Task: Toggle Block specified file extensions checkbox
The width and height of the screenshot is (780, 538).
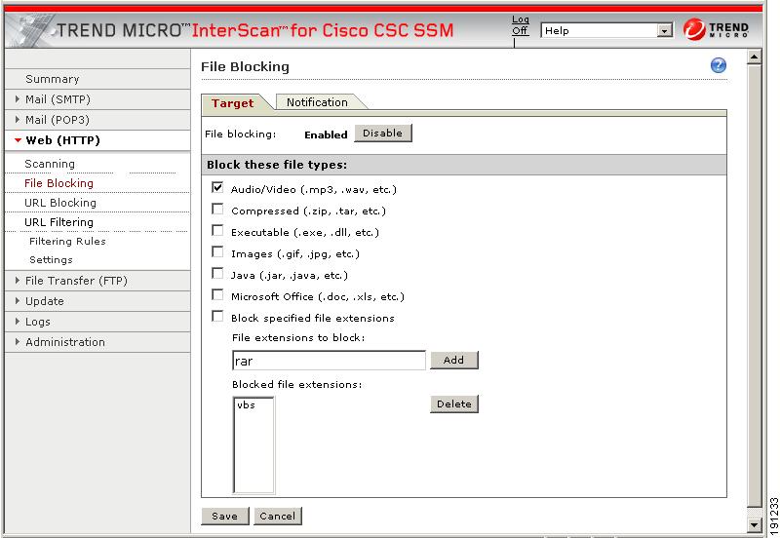Action: click(217, 316)
